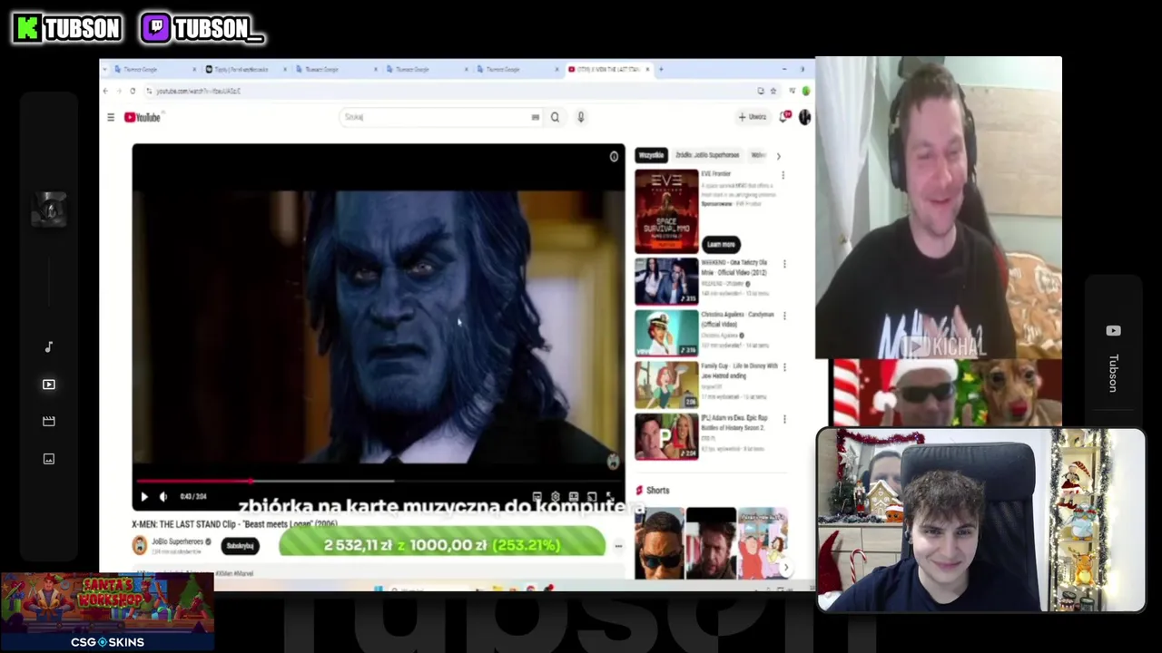
Task: Open the Weekend Ona Tańczy Dla Mnie video
Action: pos(666,280)
